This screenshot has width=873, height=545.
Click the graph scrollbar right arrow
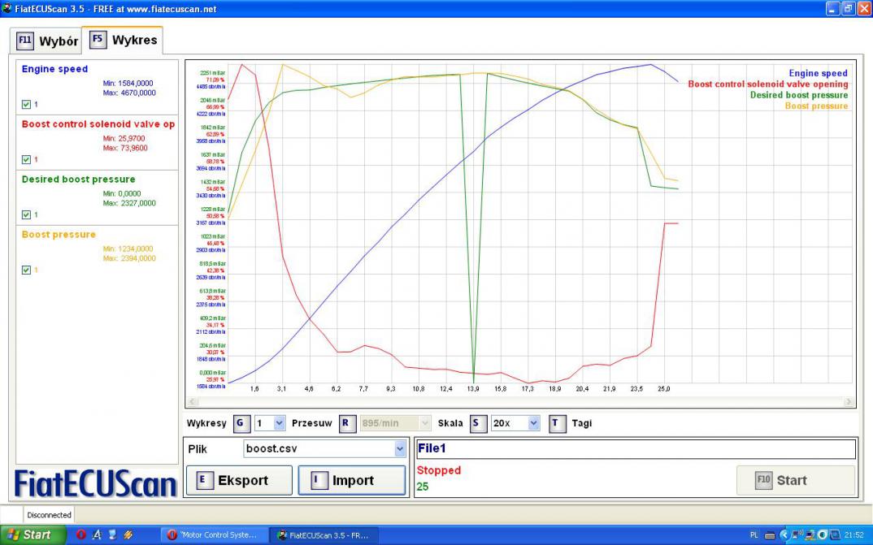point(849,401)
